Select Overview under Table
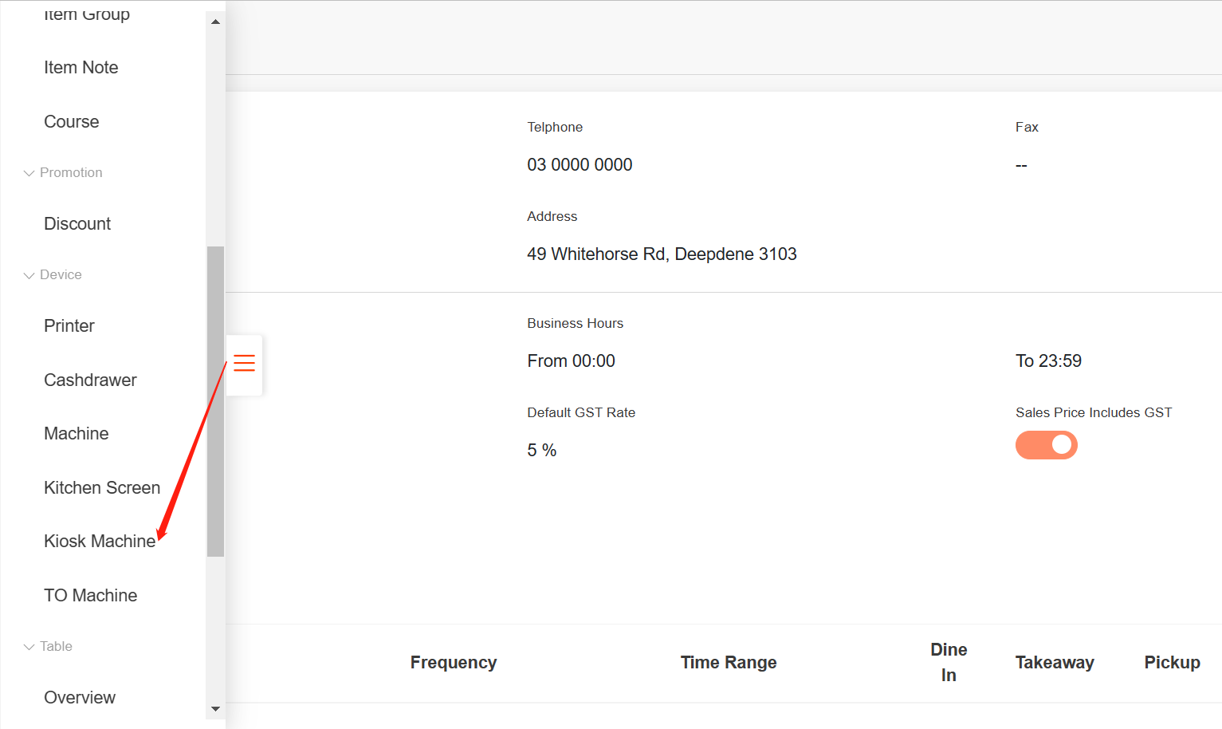 click(80, 698)
